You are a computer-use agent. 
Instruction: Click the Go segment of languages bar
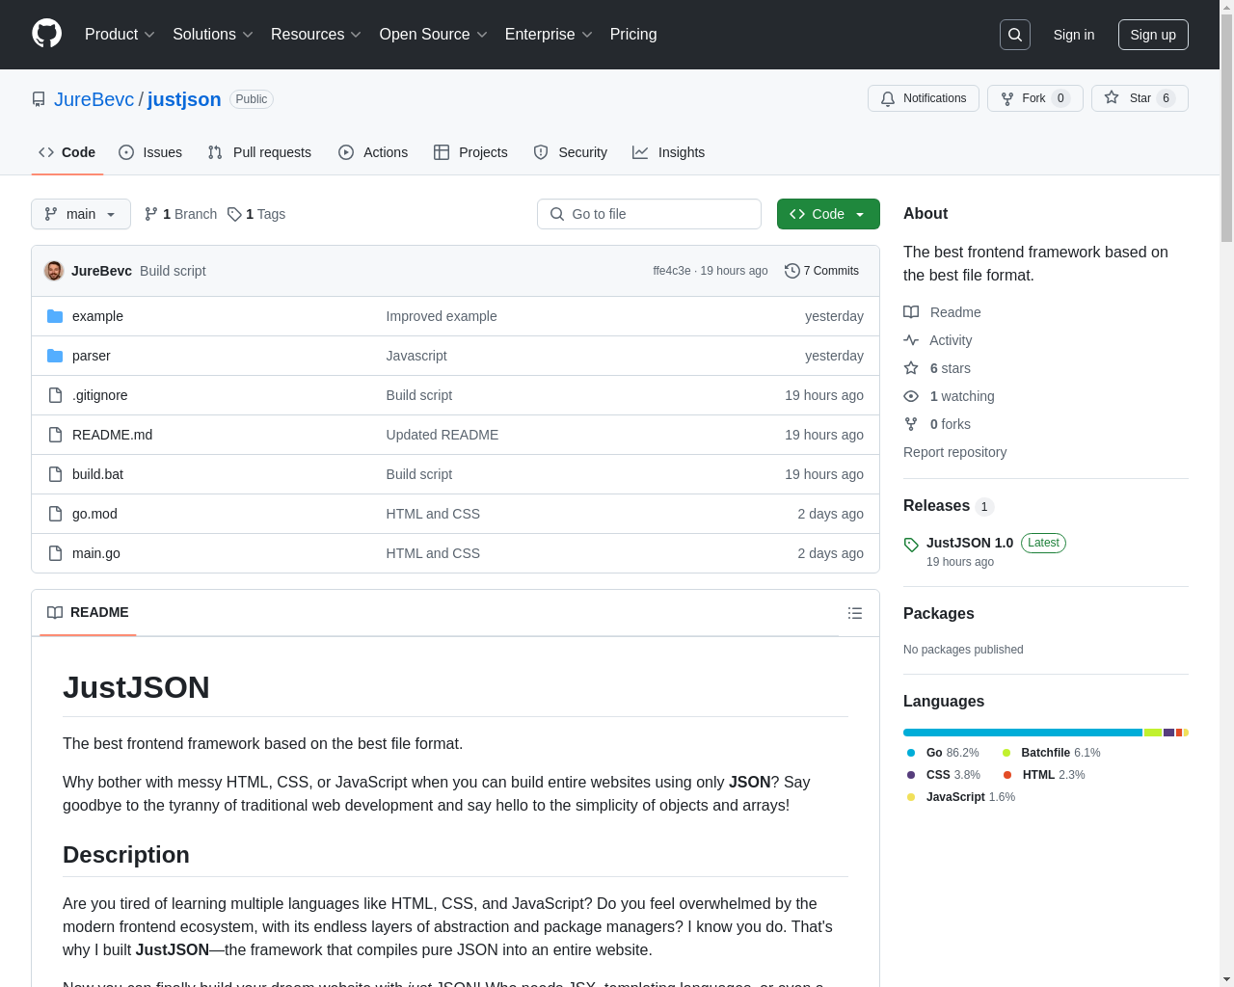click(x=1023, y=733)
